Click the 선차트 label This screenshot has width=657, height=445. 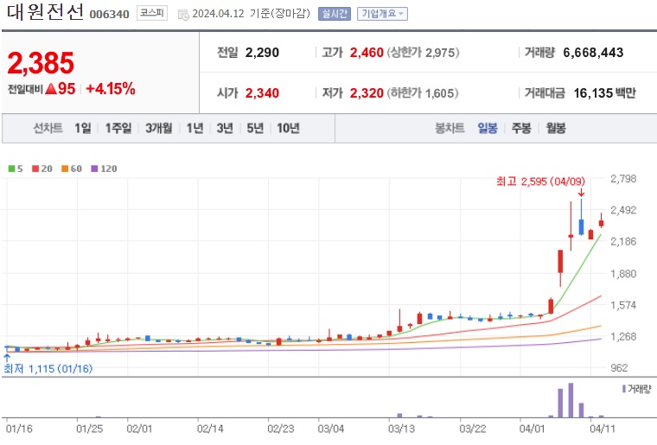48,128
